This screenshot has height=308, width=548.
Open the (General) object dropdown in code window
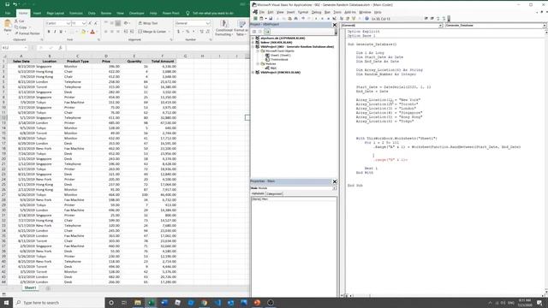point(440,25)
